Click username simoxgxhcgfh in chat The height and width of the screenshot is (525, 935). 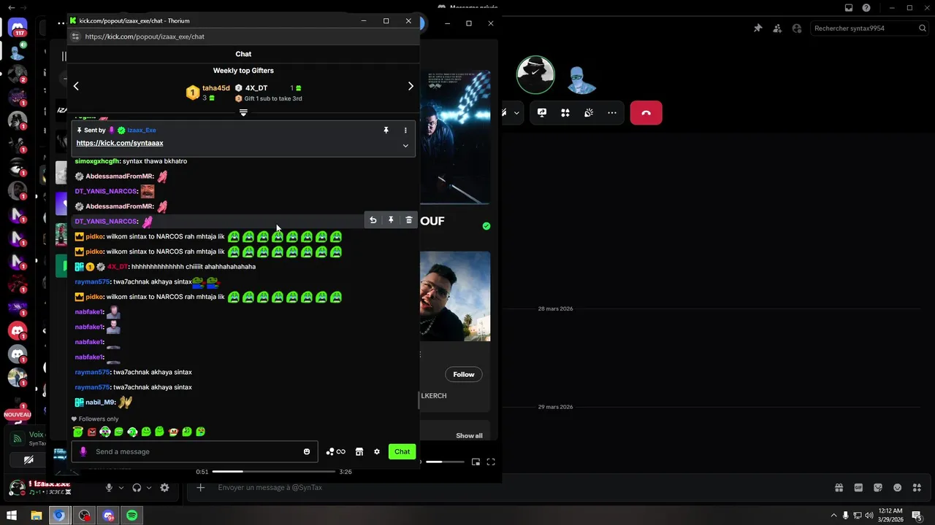96,161
